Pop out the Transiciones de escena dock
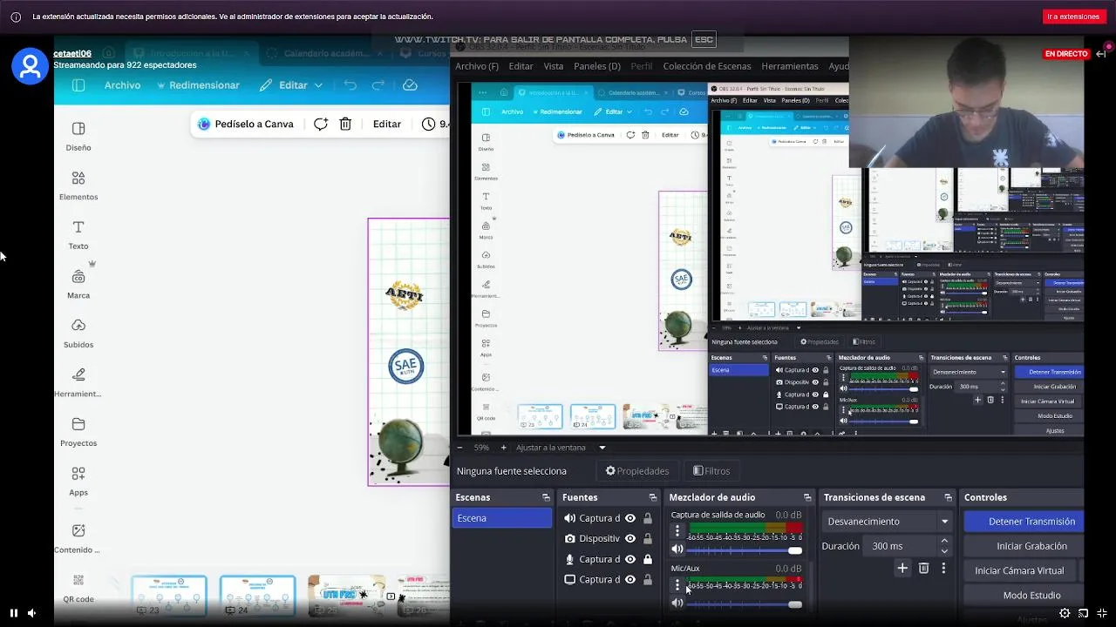 point(949,497)
